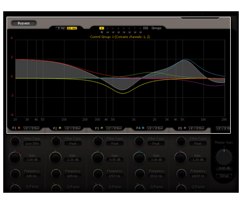
Task: Toggle the F2 yellow filter enable dot
Action: click(60, 128)
